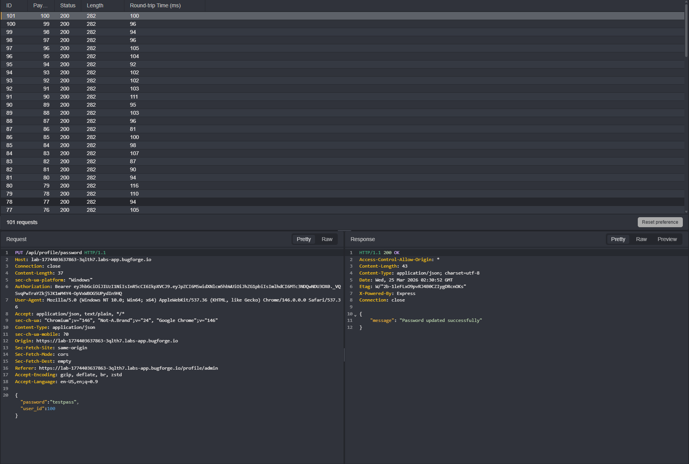689x464 pixels.
Task: Select request row with ID 82
Action: (342, 169)
